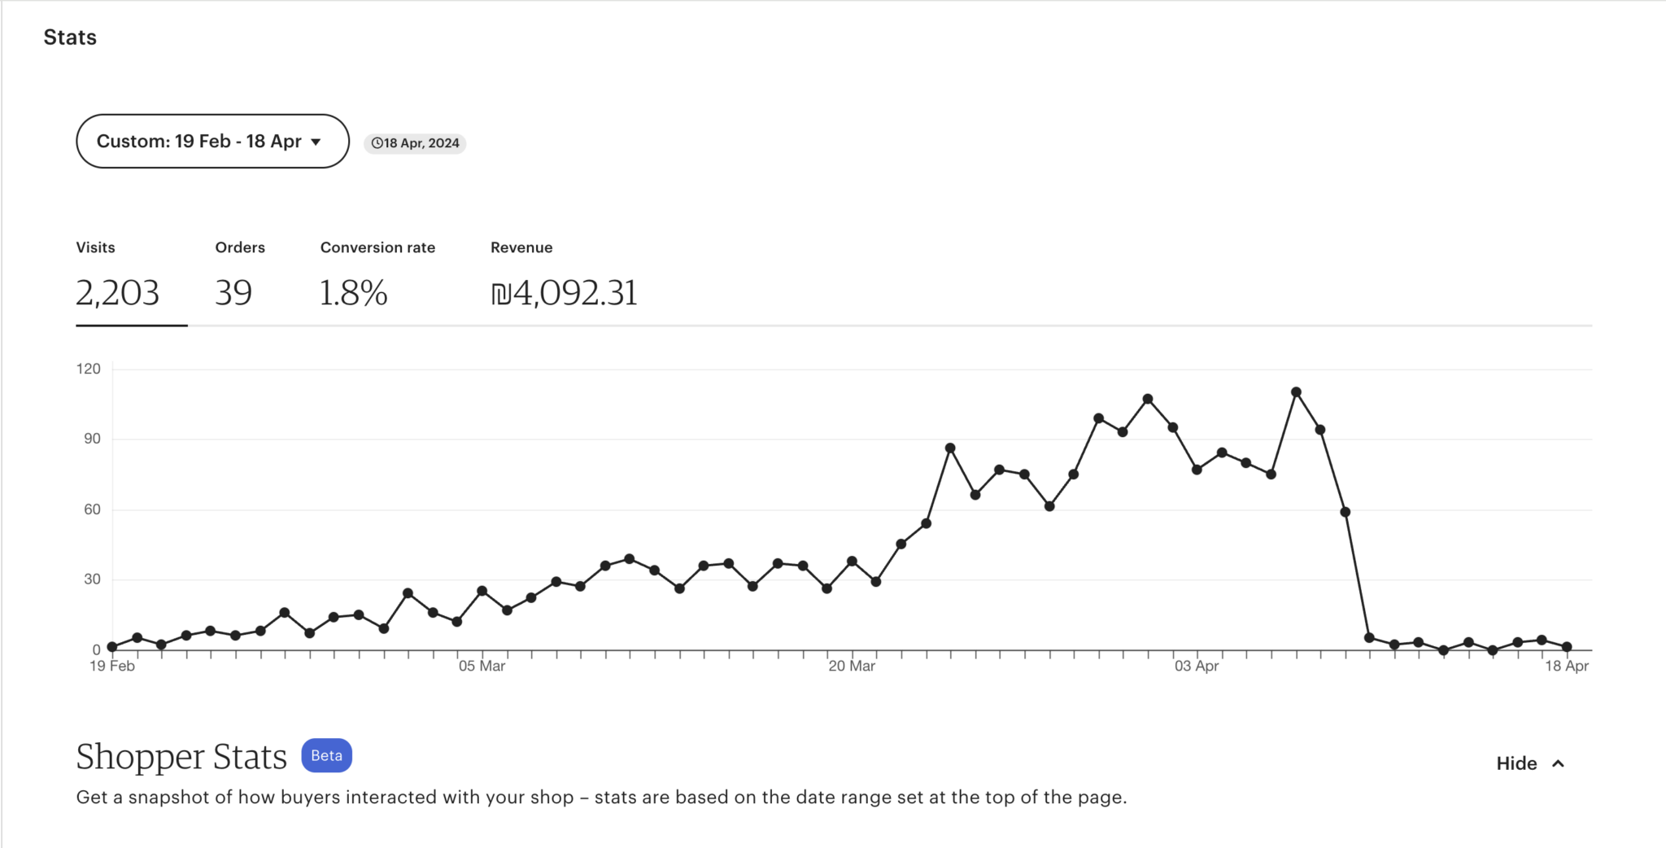Image resolution: width=1666 pixels, height=848 pixels.
Task: Click the Beta badge next to Shopper Stats
Action: click(326, 755)
